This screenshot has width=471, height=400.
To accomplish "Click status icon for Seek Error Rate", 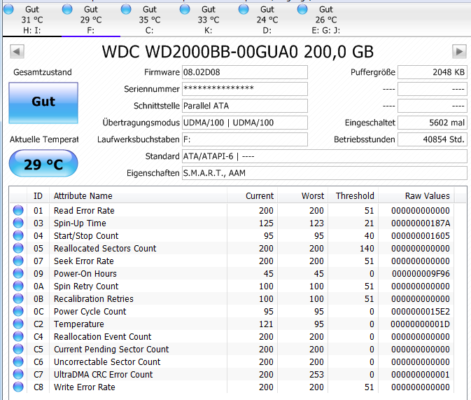I will click(18, 261).
